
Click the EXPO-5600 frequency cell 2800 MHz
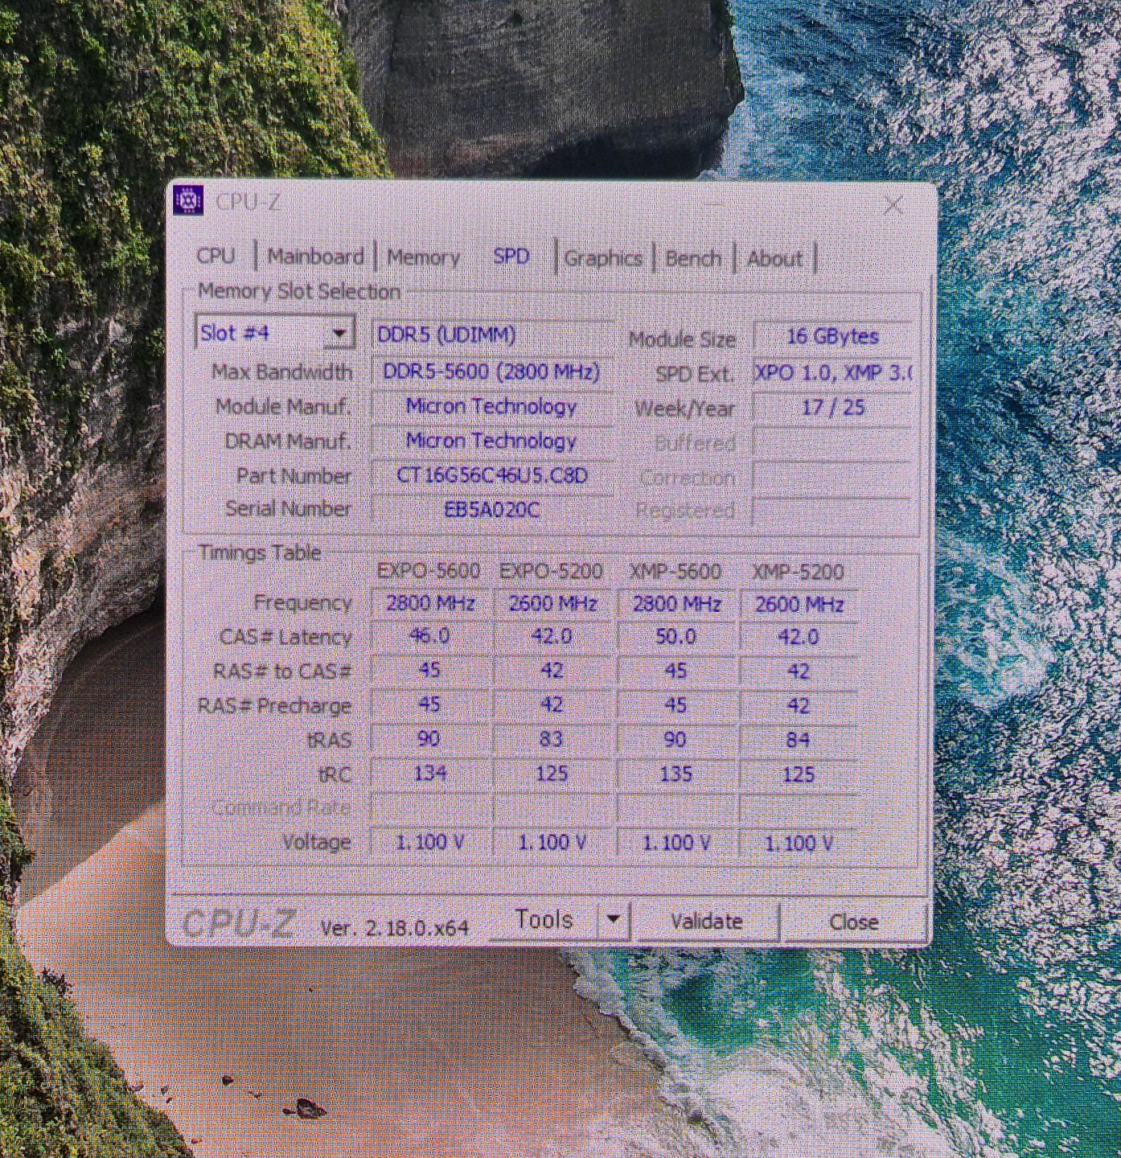[x=430, y=603]
